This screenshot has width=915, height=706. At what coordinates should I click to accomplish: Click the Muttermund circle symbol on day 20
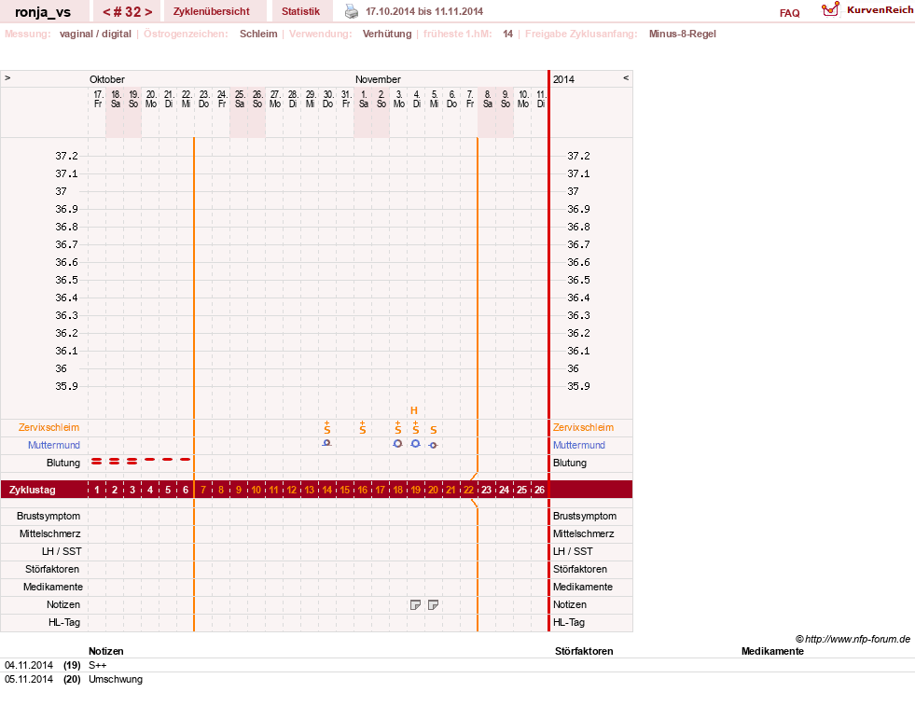coord(433,445)
